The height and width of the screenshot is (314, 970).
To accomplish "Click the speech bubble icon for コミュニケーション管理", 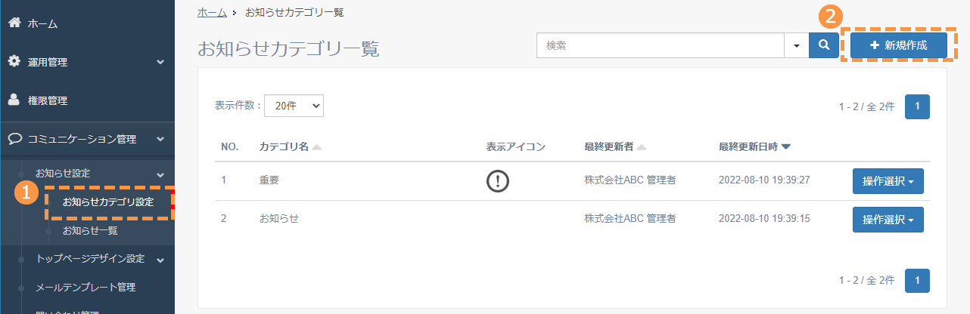I will pyautogui.click(x=14, y=139).
